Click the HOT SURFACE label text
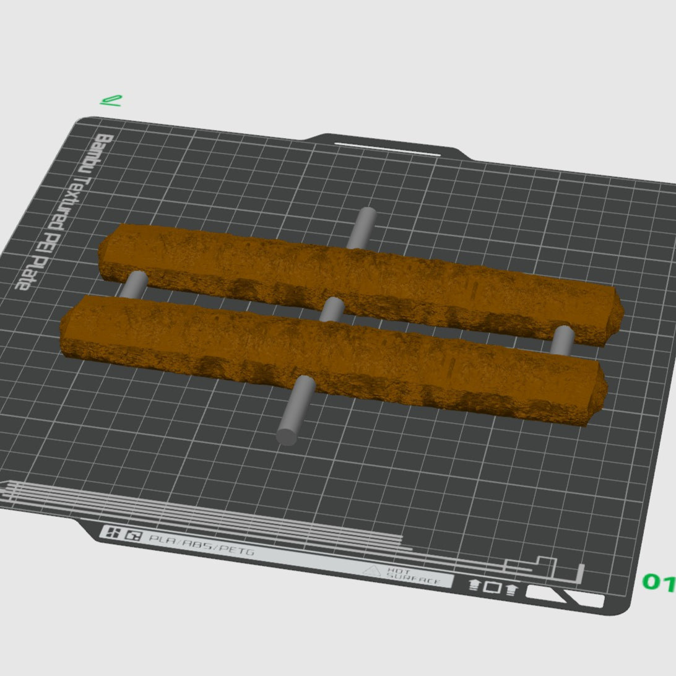 pyautogui.click(x=413, y=576)
